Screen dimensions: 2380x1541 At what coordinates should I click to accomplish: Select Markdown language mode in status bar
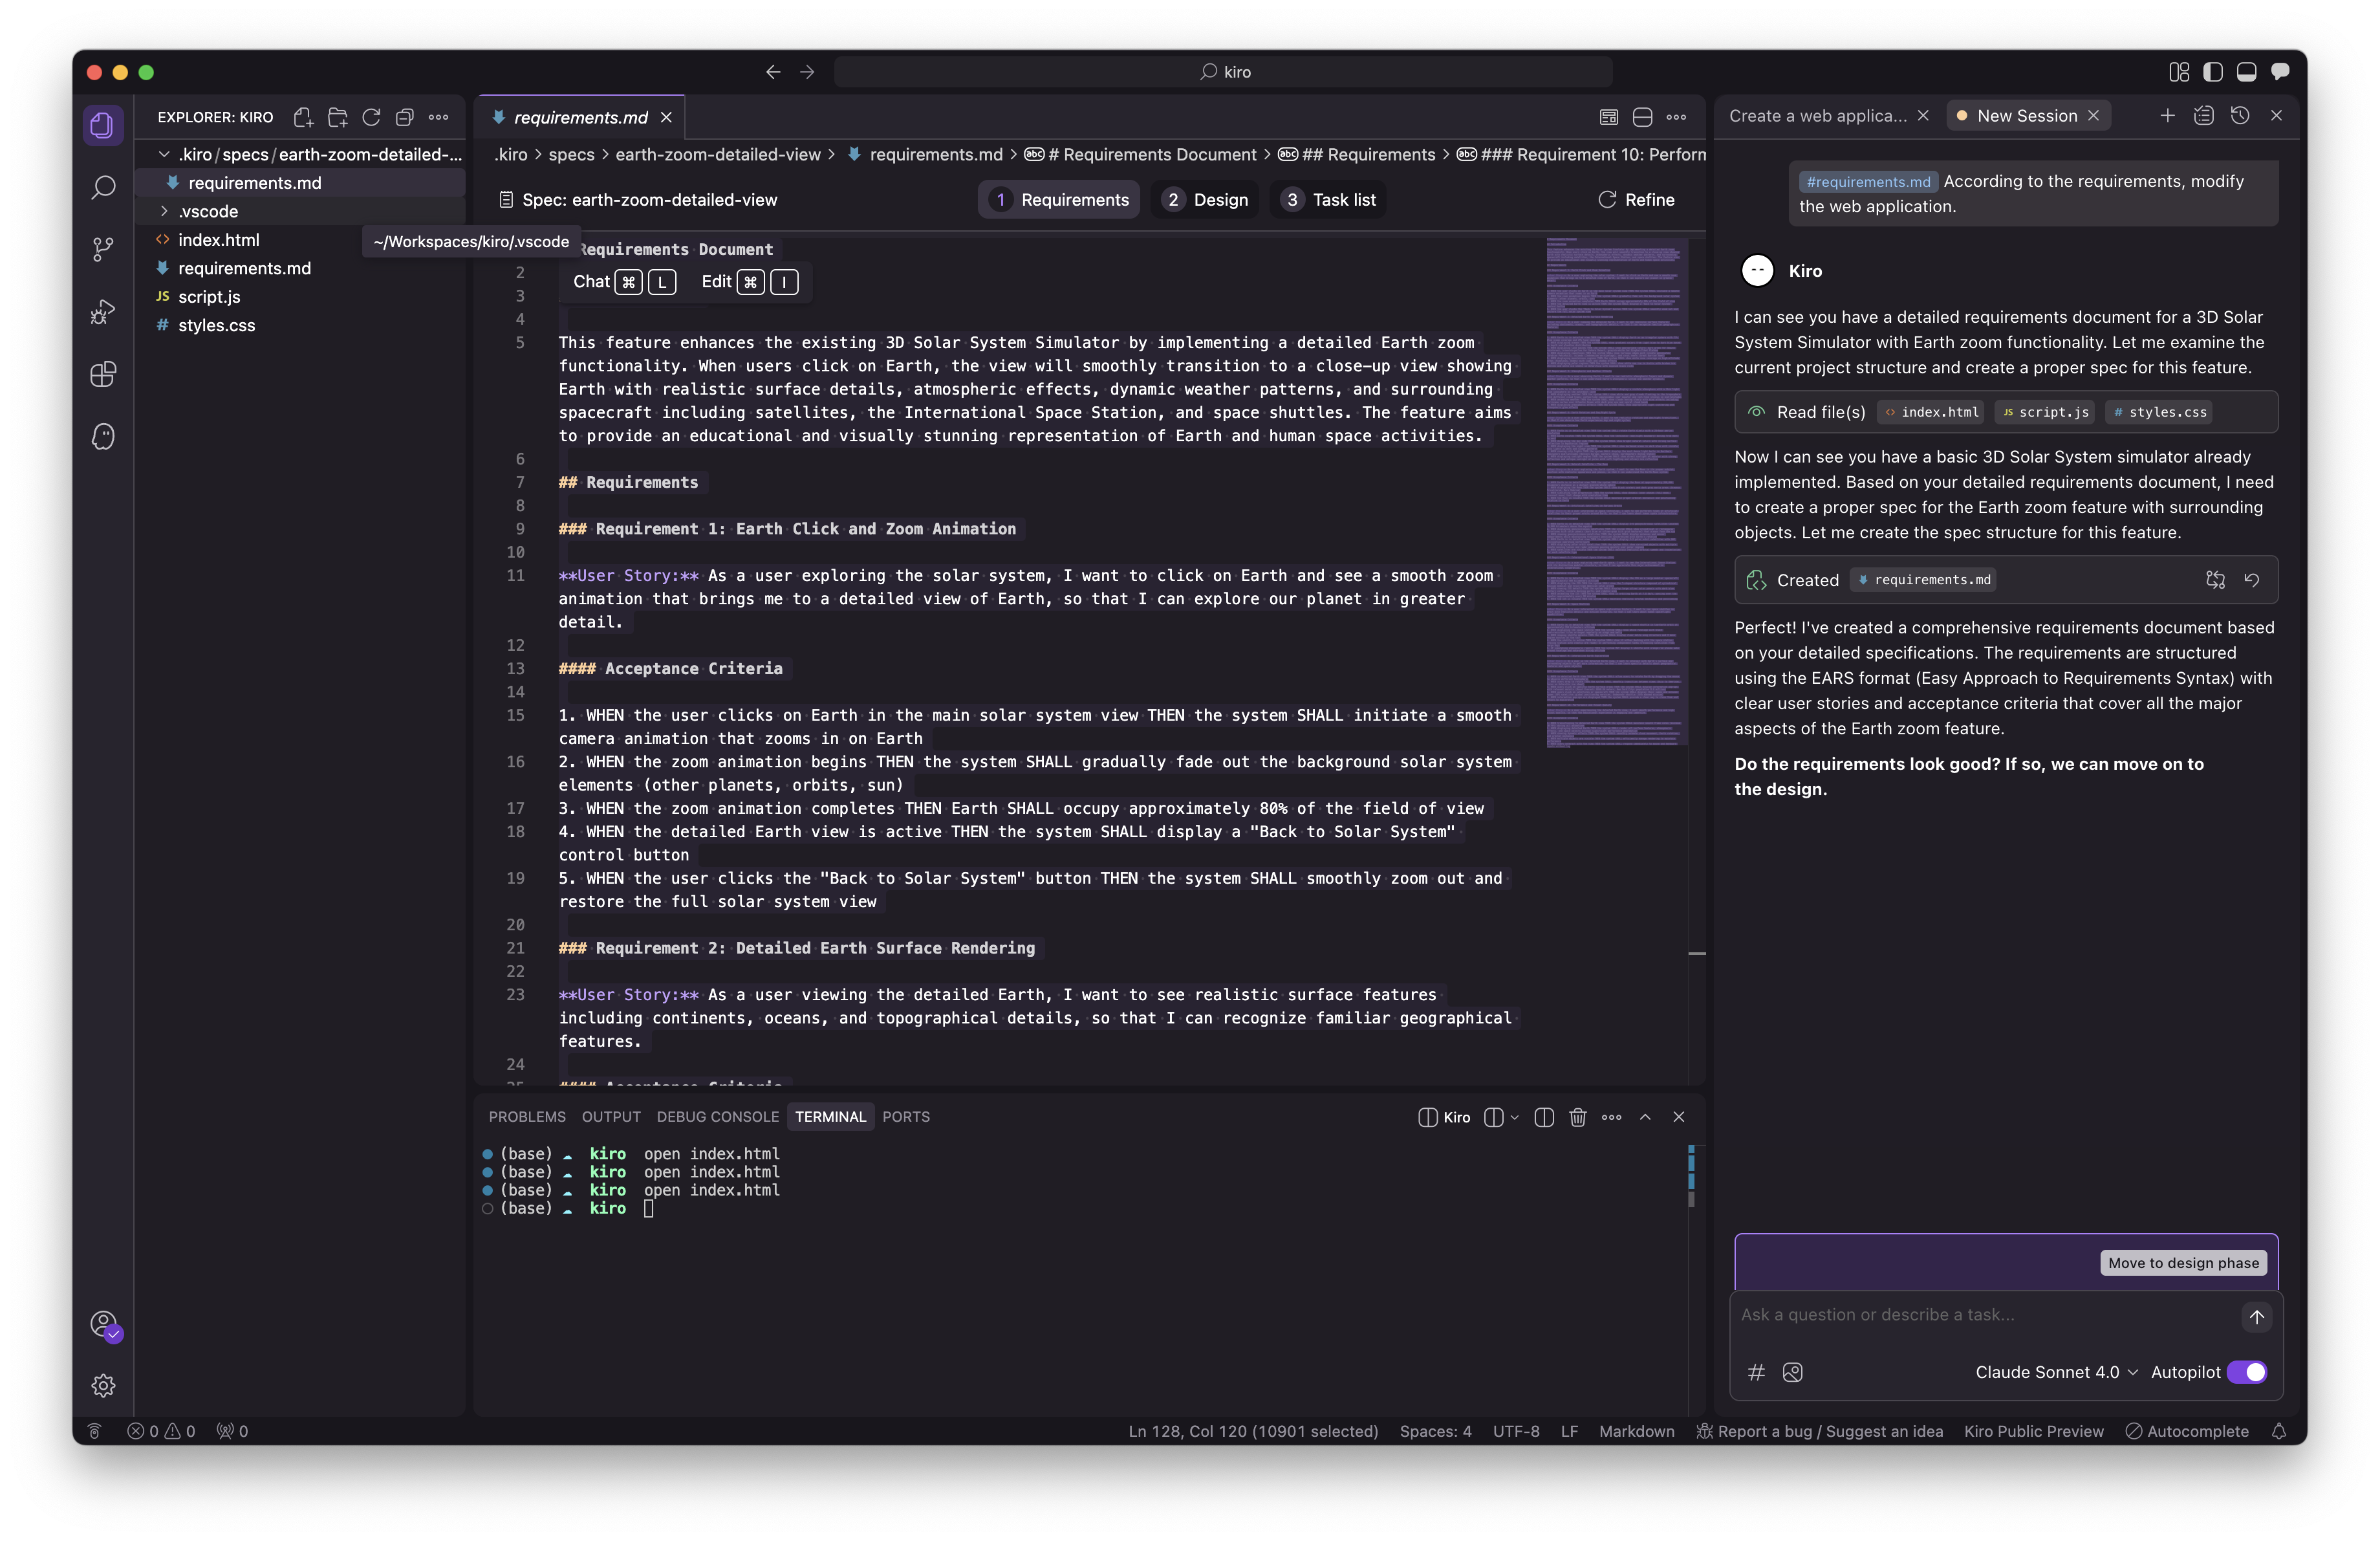click(1636, 1431)
